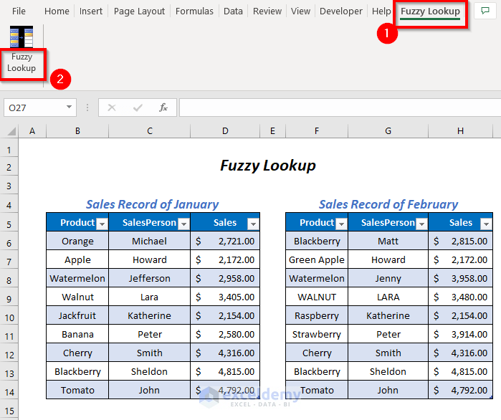Click the Cancel X formula icon
501x420 pixels.
(112, 108)
